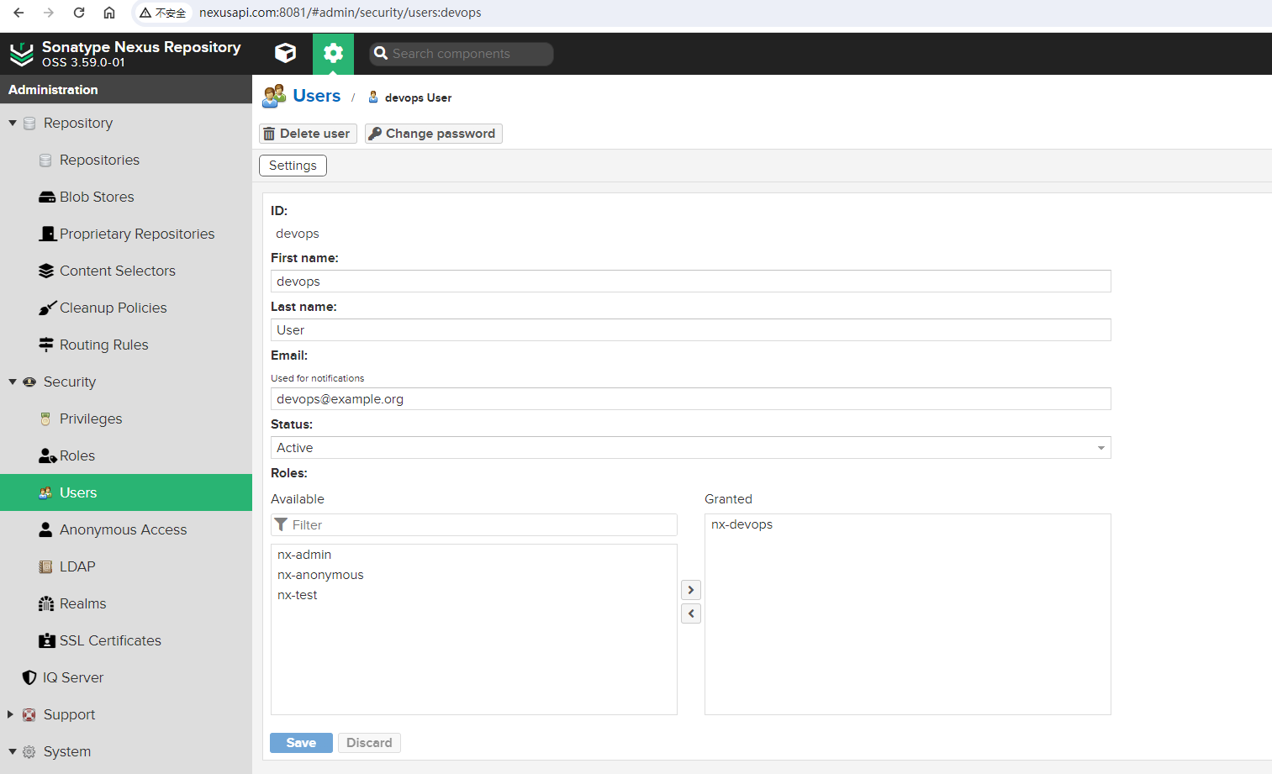Collapse the System tree section
This screenshot has height=774, width=1272.
13,751
